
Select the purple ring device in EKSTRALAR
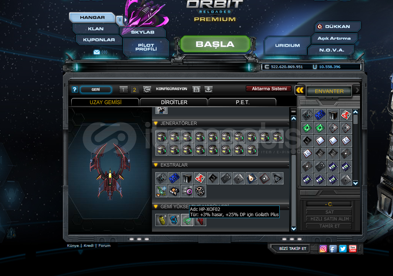click(x=187, y=191)
